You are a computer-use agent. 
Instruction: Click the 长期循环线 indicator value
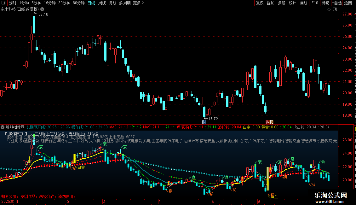click(48, 127)
